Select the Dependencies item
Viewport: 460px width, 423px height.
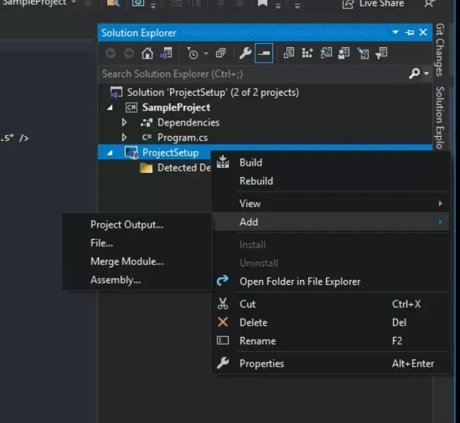click(x=188, y=123)
